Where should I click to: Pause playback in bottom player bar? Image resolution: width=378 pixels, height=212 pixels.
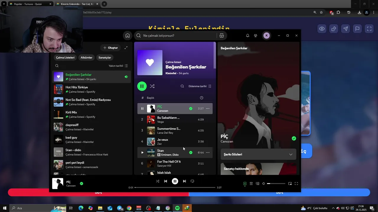click(x=175, y=181)
